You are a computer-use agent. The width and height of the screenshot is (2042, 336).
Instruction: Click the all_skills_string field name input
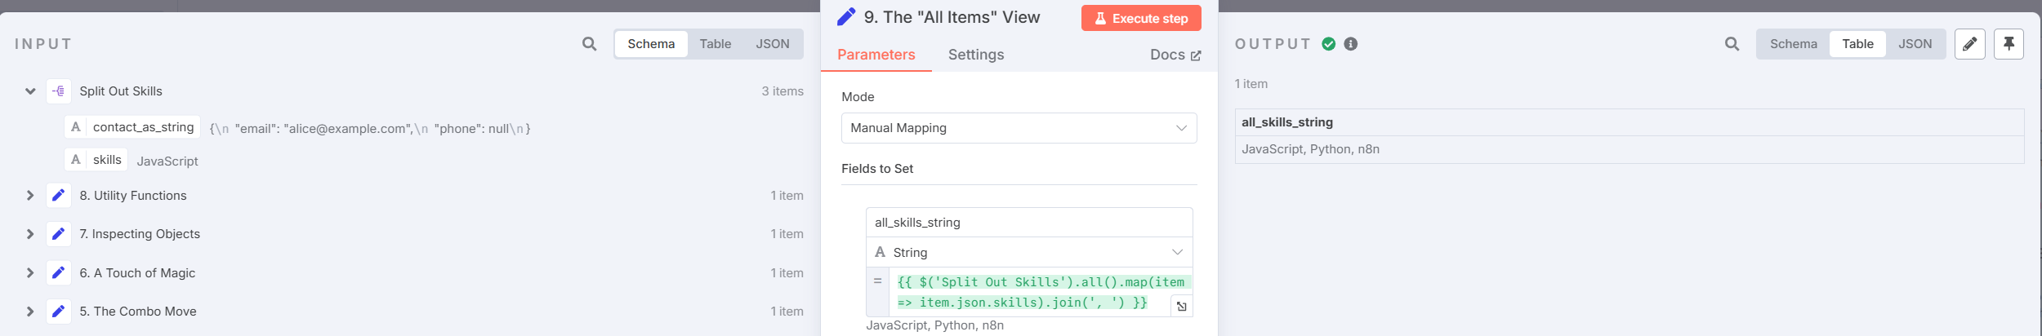[1029, 223]
